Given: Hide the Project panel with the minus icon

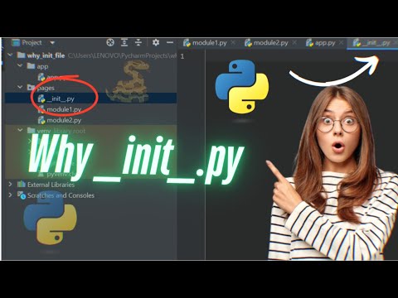Looking at the screenshot, I should pos(170,42).
